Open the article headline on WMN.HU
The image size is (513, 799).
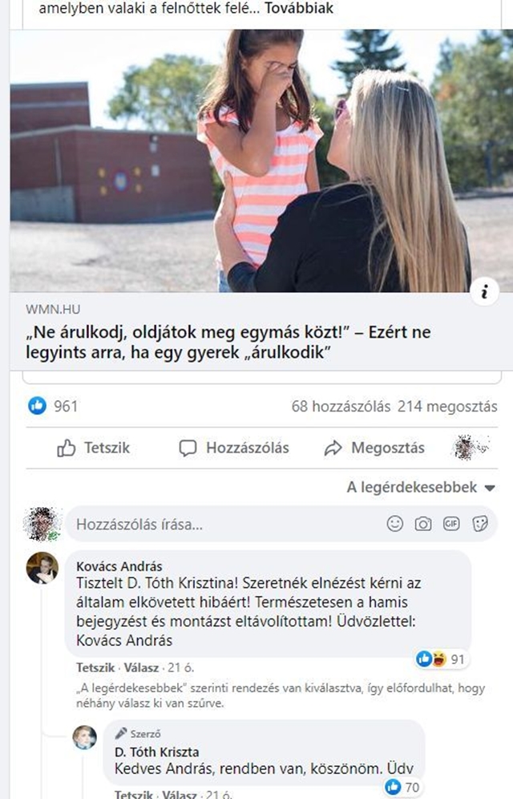point(228,342)
